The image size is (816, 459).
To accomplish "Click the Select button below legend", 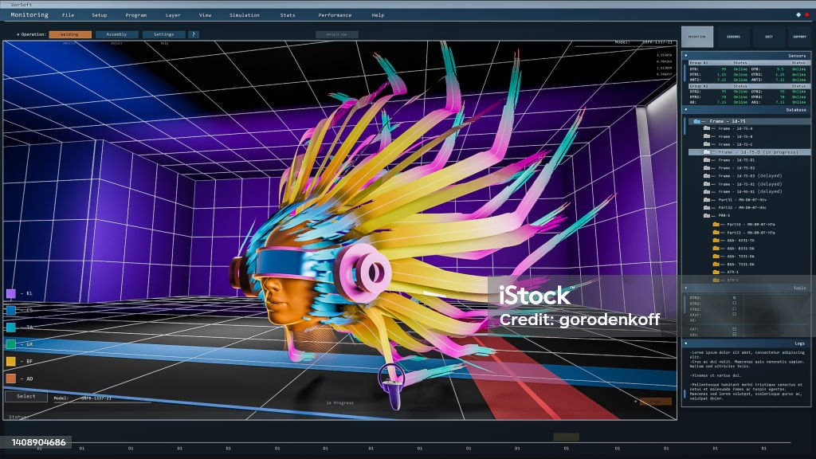I will (x=26, y=396).
